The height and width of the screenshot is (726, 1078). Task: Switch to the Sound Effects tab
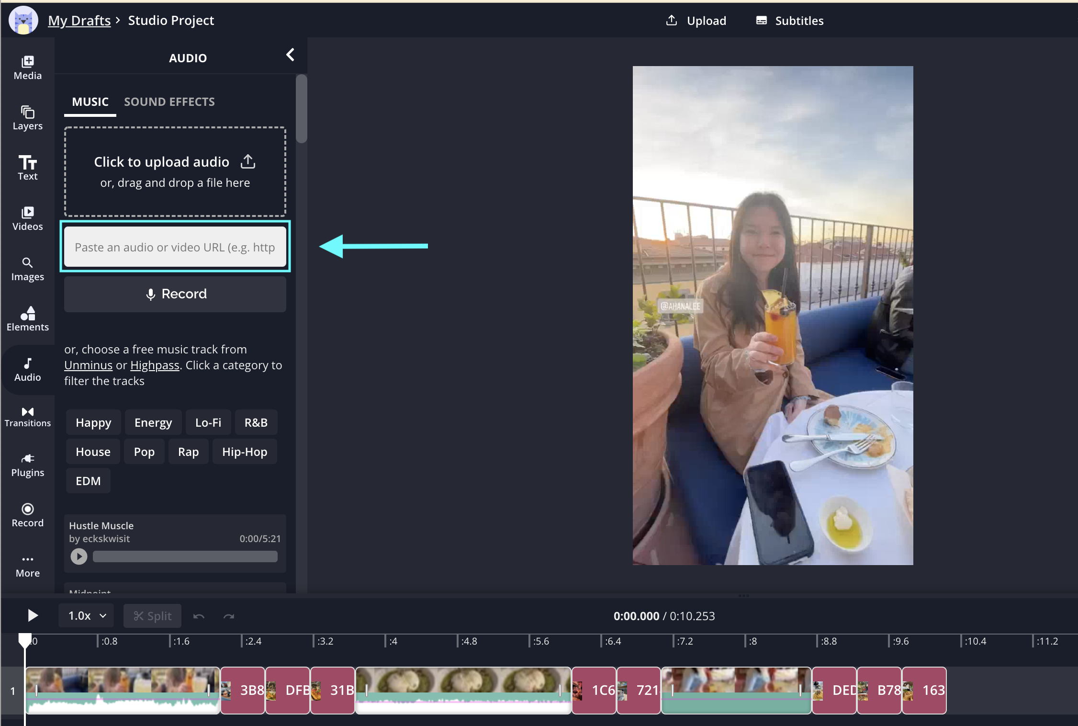tap(169, 102)
